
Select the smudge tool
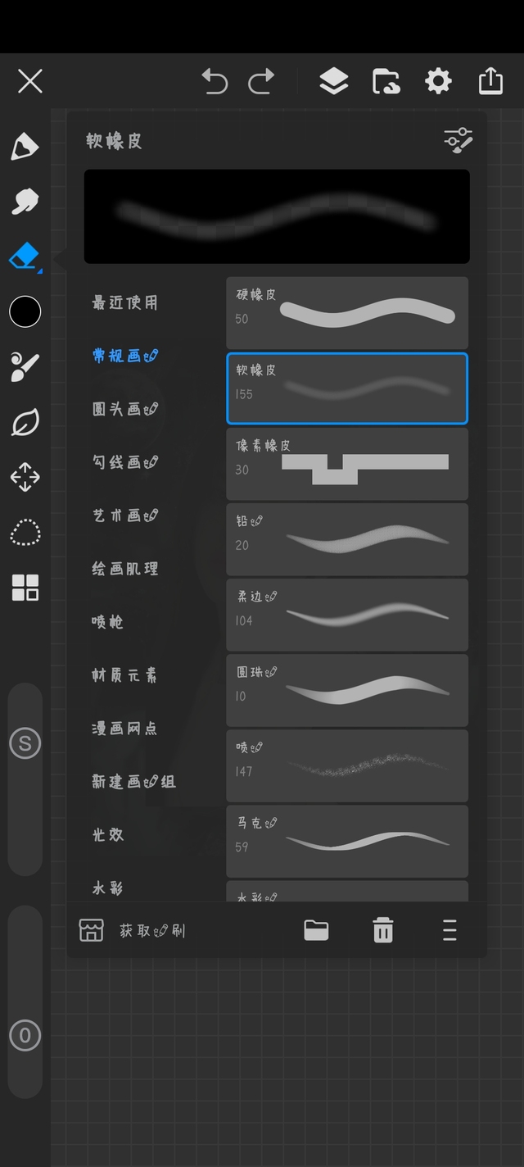pos(25,201)
